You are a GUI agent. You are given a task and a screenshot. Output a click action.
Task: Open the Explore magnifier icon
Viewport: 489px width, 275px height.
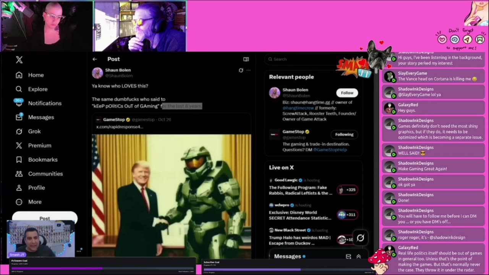tap(19, 89)
